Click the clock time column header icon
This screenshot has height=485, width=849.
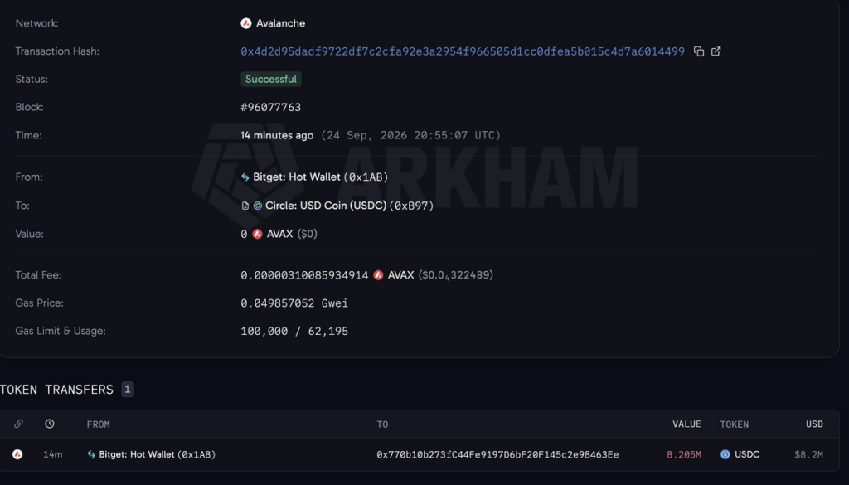click(x=49, y=424)
